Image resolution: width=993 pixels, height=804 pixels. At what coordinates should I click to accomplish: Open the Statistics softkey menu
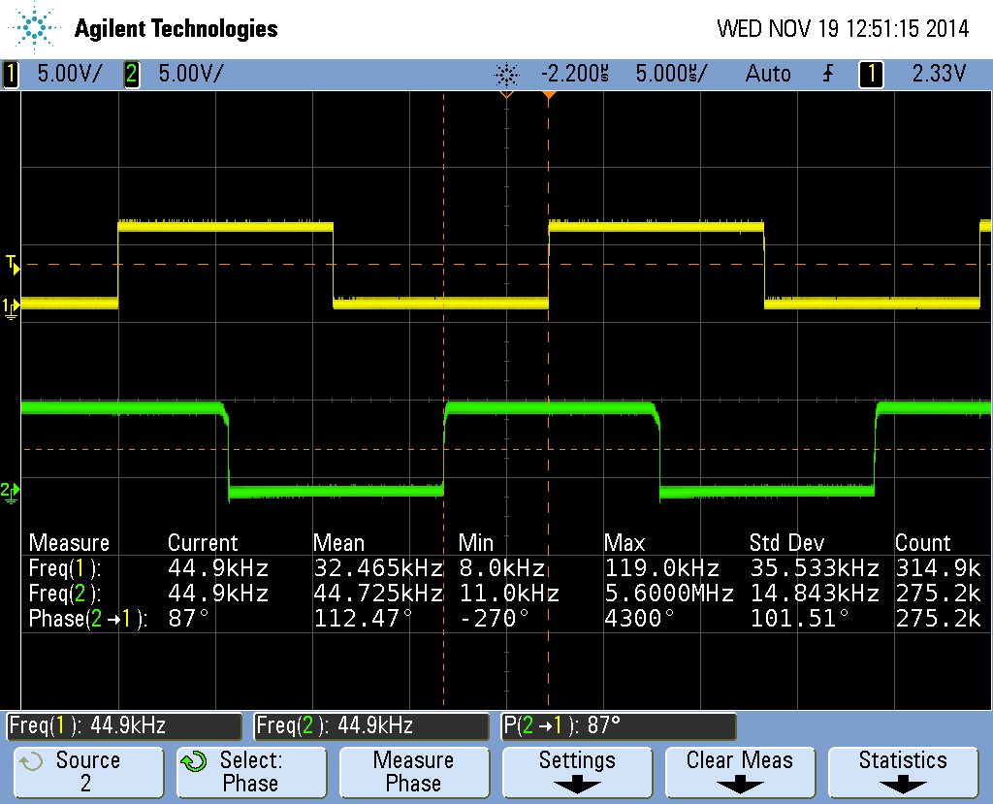pos(903,772)
